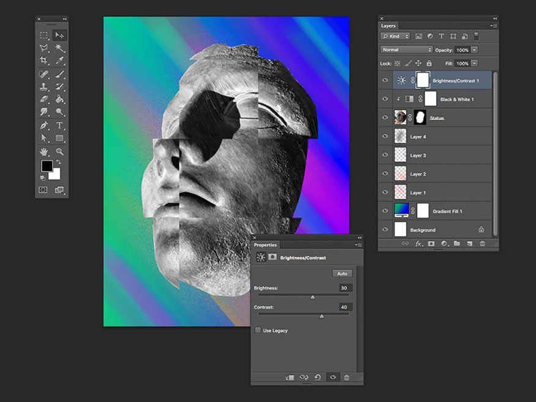Reset adjustment defaults in Properties footer

point(317,377)
